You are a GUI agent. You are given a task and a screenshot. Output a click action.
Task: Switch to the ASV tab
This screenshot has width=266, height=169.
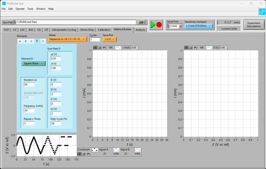31,30
